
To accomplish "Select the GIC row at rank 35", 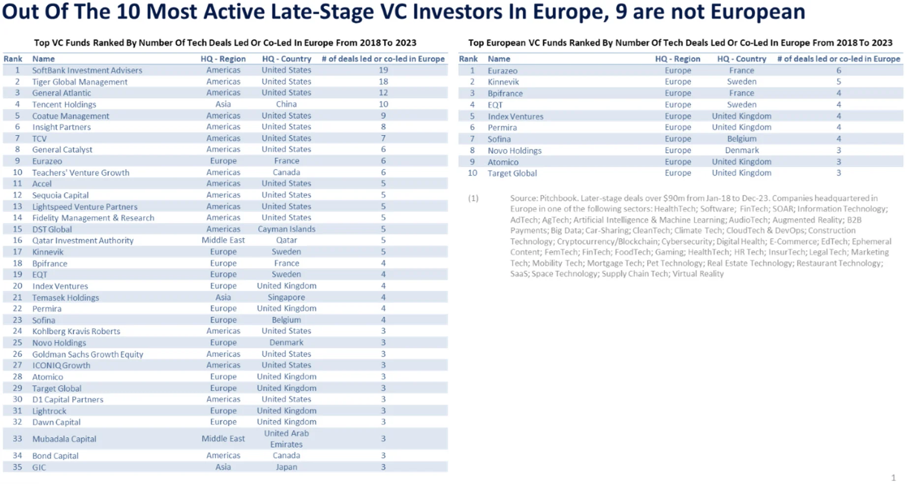I will [x=225, y=467].
